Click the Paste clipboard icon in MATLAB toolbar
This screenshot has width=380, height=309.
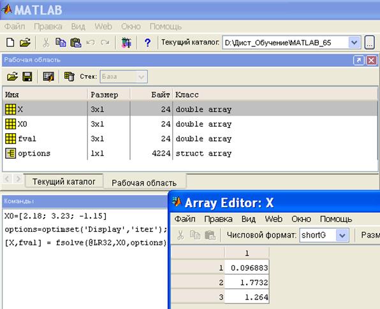76,43
